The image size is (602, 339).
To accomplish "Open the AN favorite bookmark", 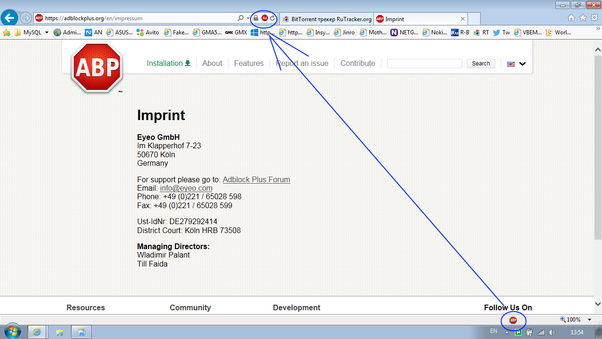I will (x=93, y=32).
